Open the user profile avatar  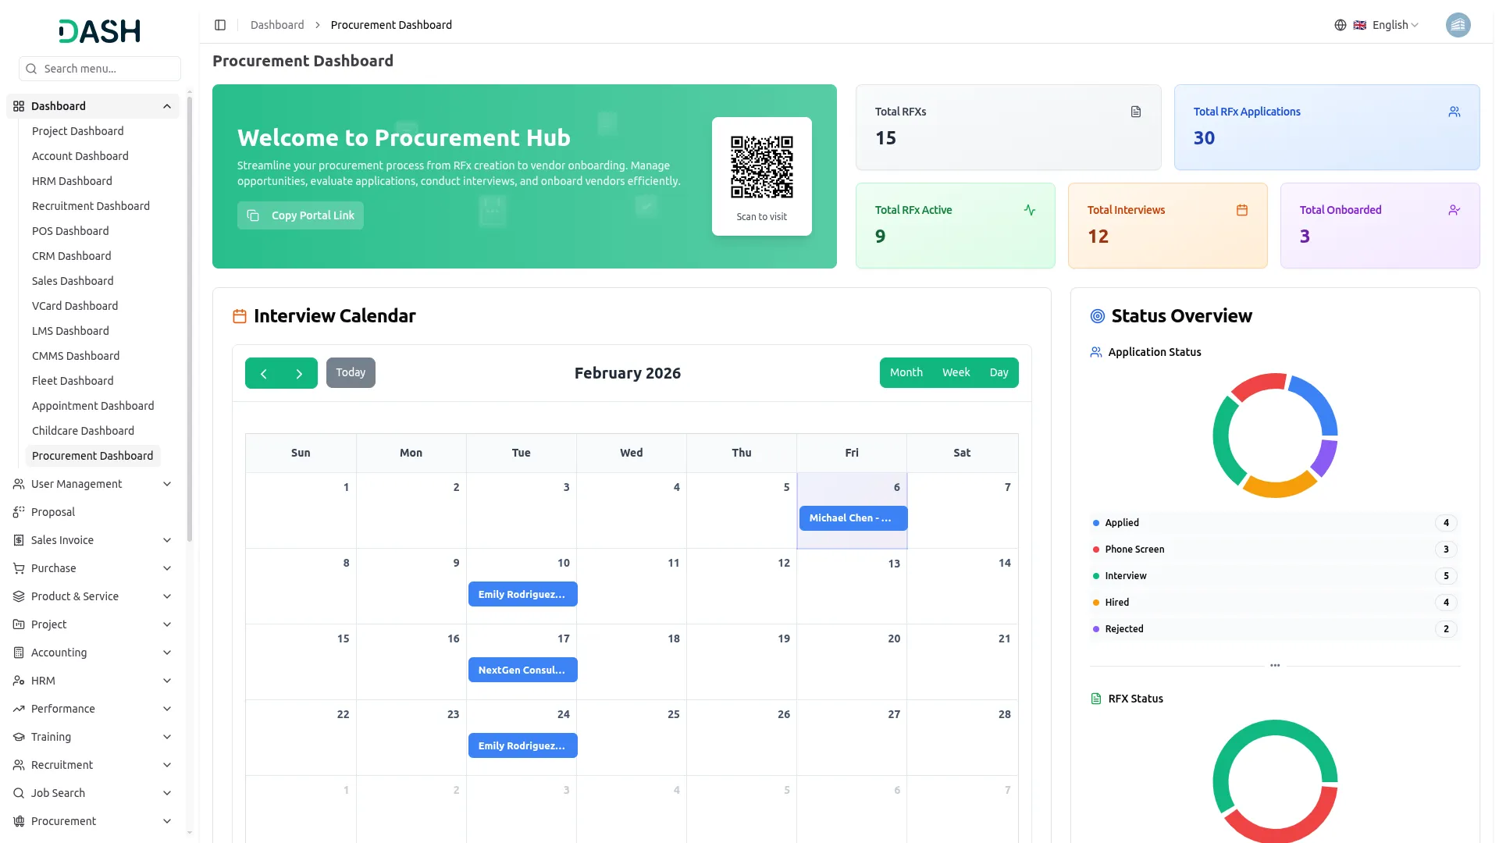click(1458, 24)
